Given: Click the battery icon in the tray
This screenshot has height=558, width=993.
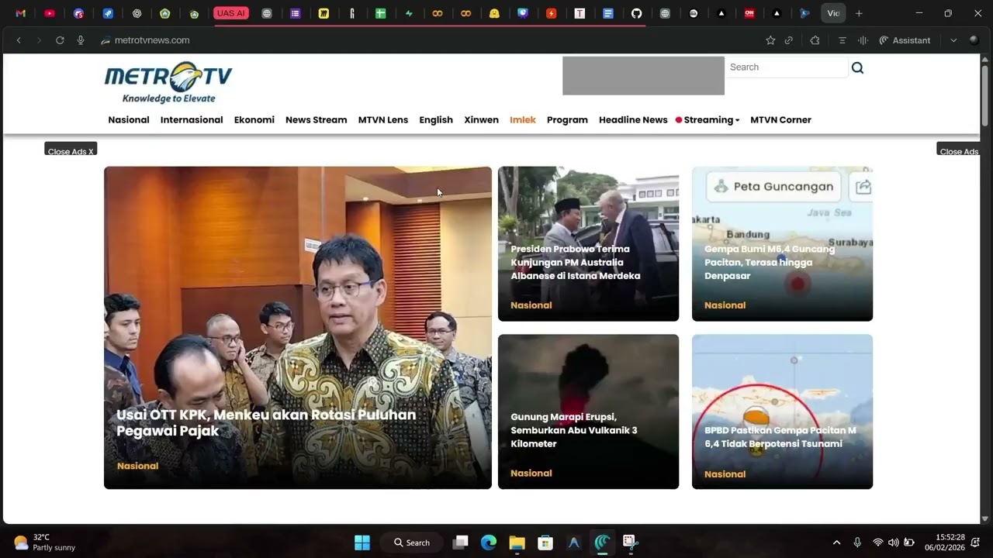Looking at the screenshot, I should pos(909,542).
